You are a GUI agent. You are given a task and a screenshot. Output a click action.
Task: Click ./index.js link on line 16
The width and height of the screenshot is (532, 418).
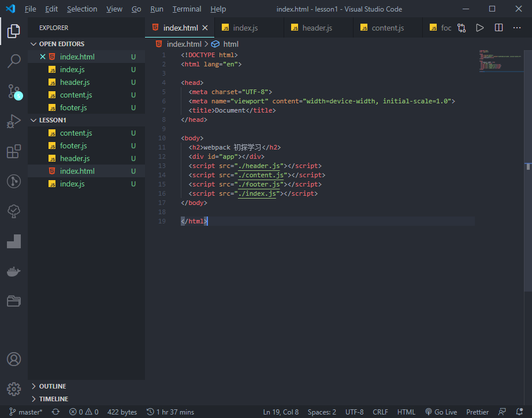coord(257,193)
